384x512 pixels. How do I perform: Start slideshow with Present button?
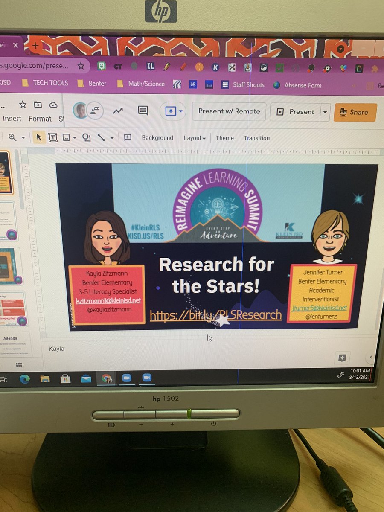[x=295, y=112]
